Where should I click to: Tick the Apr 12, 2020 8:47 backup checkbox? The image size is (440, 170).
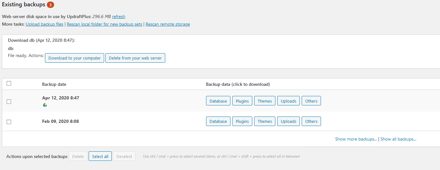pyautogui.click(x=9, y=102)
